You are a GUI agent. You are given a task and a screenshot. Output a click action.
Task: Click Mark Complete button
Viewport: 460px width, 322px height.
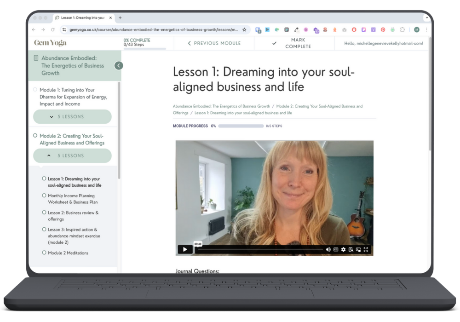point(293,43)
